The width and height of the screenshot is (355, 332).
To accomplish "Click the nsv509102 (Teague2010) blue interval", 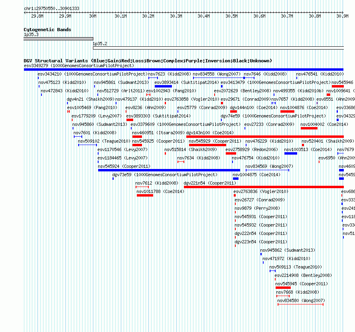I will pos(88,145).
